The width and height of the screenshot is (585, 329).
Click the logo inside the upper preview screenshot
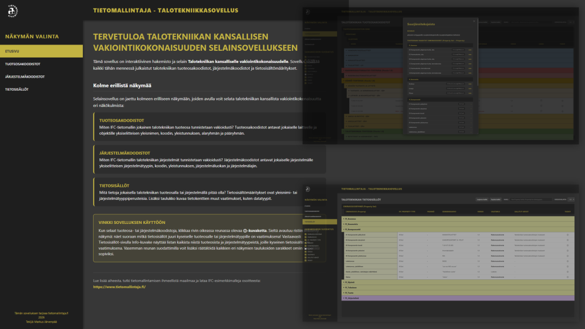click(x=308, y=12)
